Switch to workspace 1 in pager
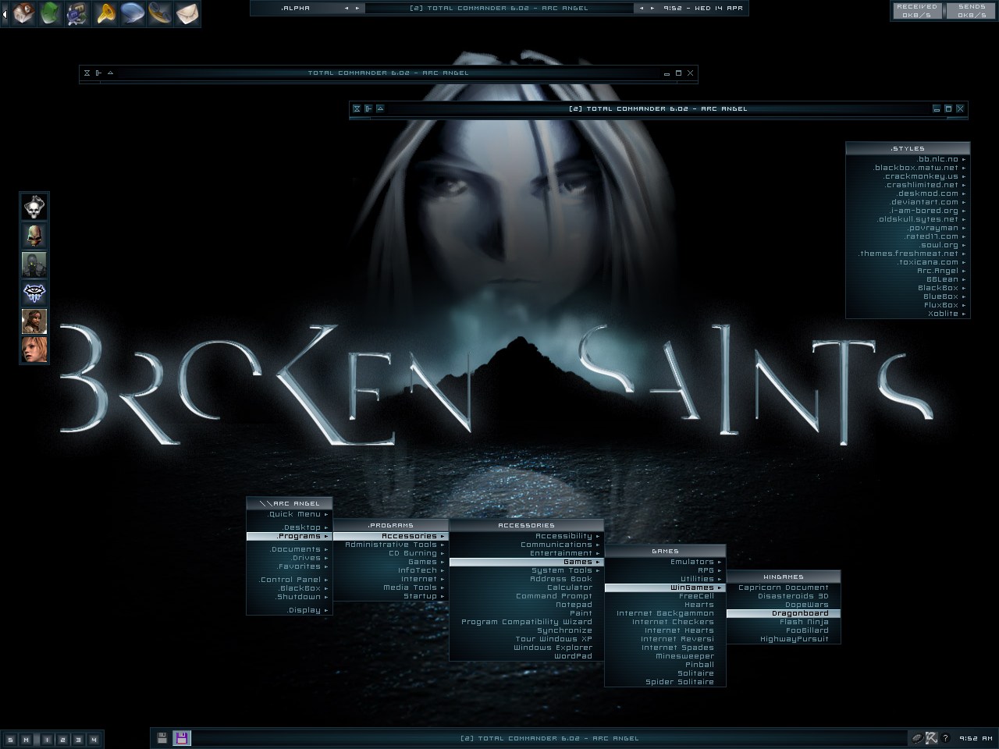The image size is (999, 749). [48, 740]
